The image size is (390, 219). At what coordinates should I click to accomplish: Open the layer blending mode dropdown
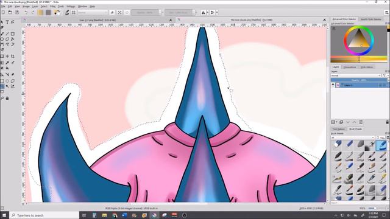click(x=356, y=75)
